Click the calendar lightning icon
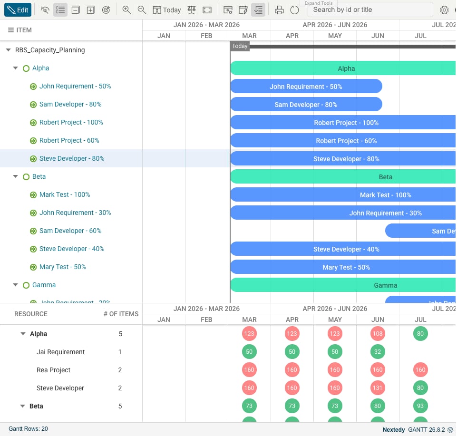This screenshot has width=457, height=436. coord(243,10)
